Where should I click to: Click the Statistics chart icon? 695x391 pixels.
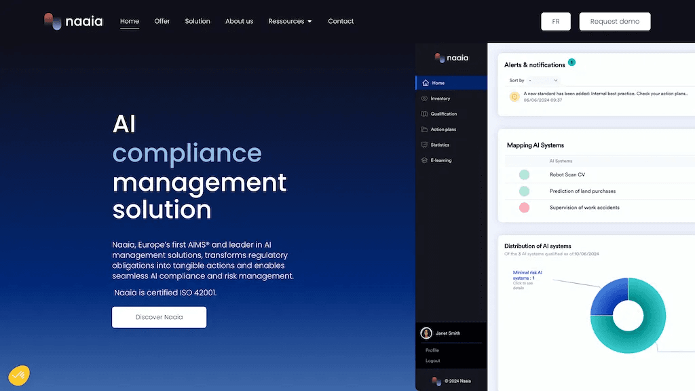coord(424,145)
